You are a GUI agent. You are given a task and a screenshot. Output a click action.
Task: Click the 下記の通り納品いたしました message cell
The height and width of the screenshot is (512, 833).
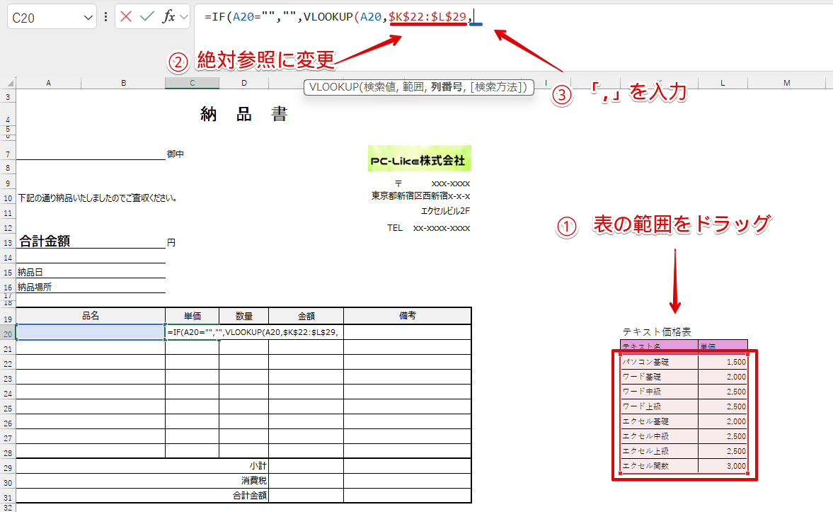click(x=98, y=198)
